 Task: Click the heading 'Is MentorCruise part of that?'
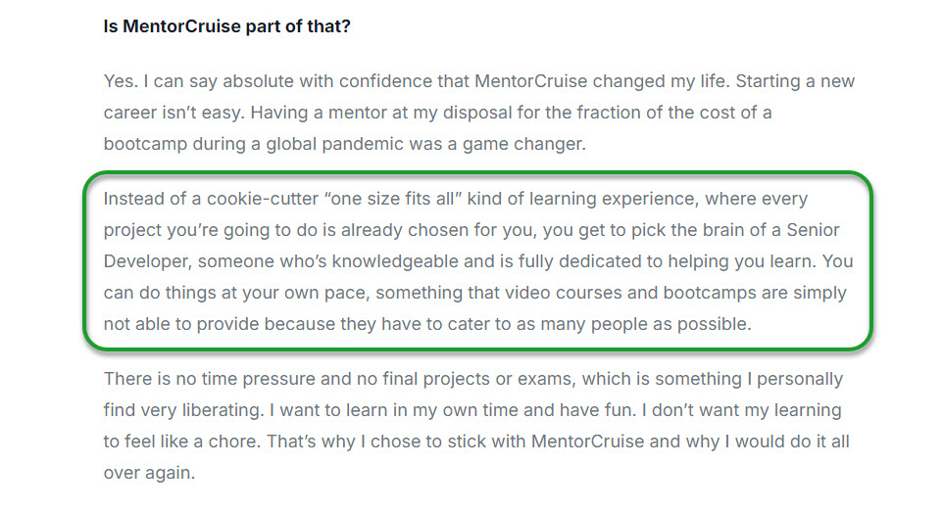coord(226,26)
